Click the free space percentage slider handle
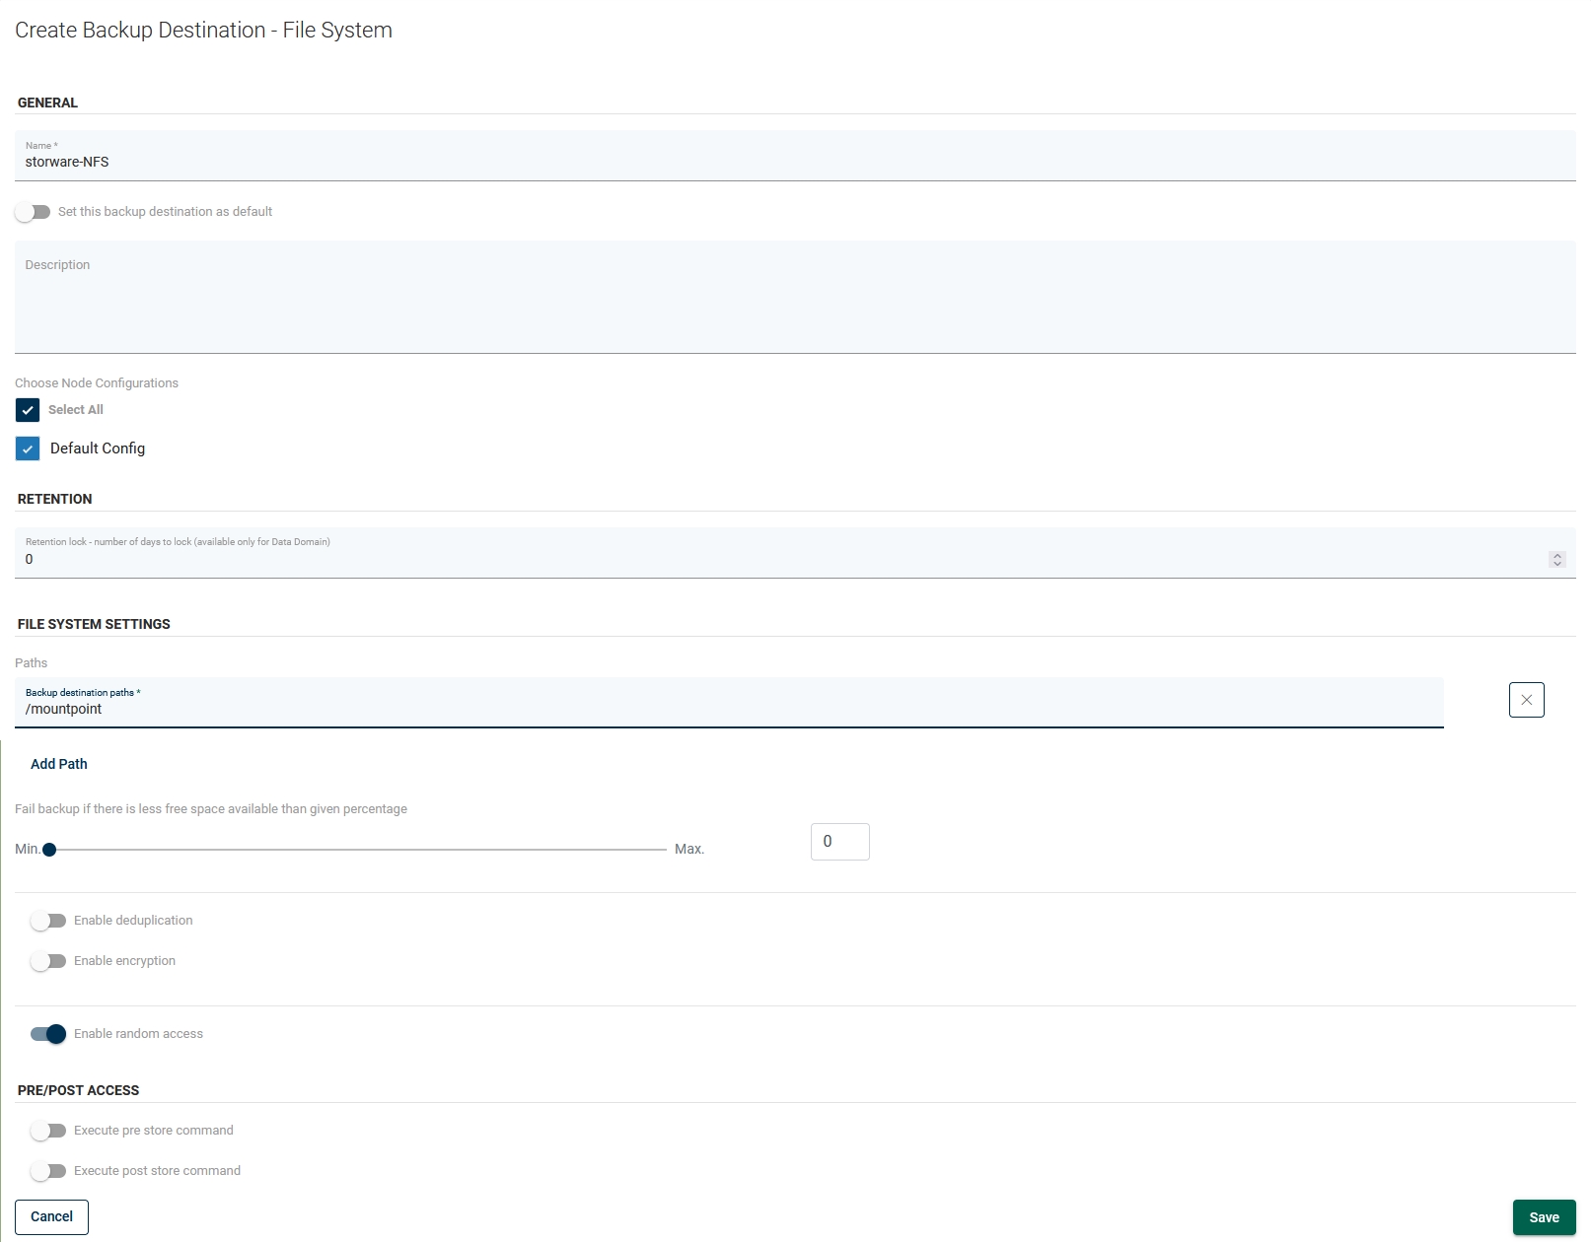 pyautogui.click(x=49, y=850)
